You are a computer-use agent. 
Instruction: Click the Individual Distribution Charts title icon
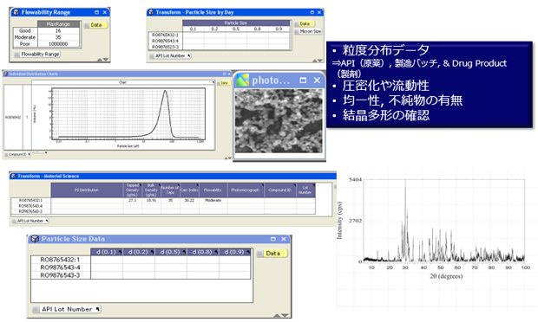[x=5, y=74]
